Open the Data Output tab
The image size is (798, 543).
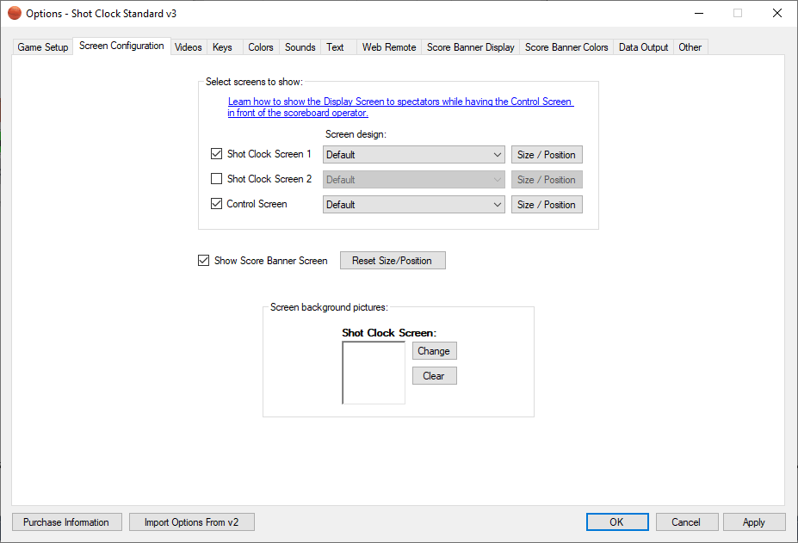click(x=643, y=47)
